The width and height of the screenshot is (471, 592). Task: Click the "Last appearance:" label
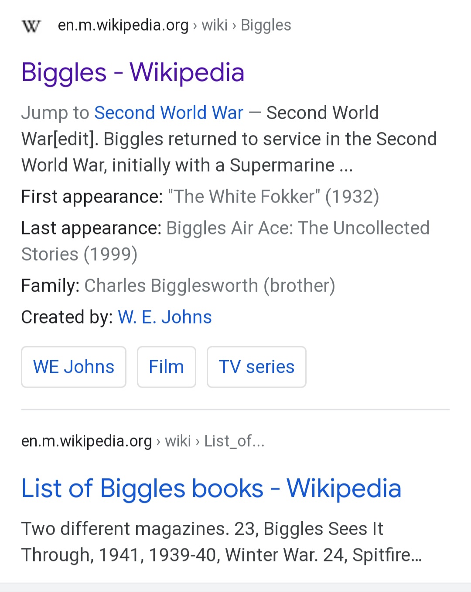91,228
